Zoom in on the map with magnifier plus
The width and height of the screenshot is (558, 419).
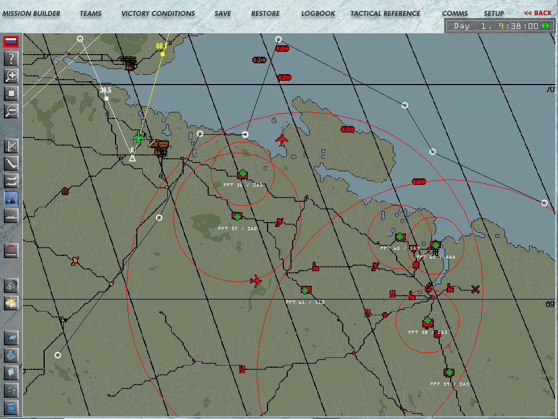point(11,76)
